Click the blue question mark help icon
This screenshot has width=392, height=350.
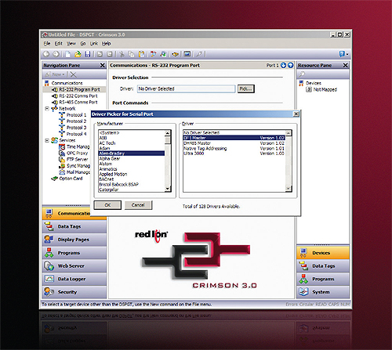342,54
